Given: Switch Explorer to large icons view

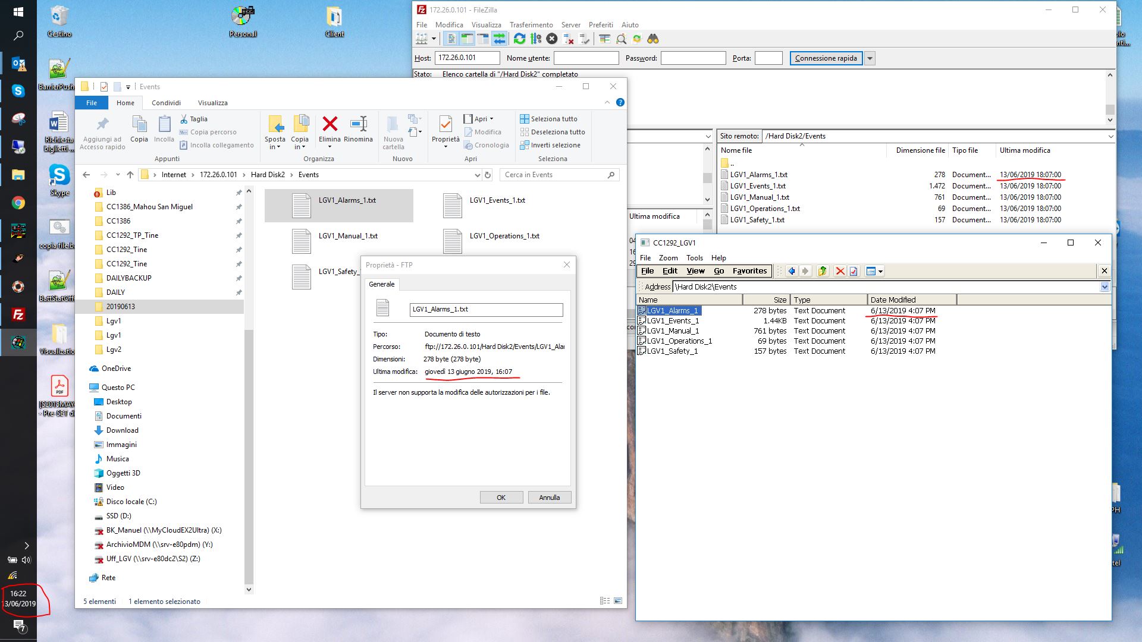Looking at the screenshot, I should (x=618, y=601).
